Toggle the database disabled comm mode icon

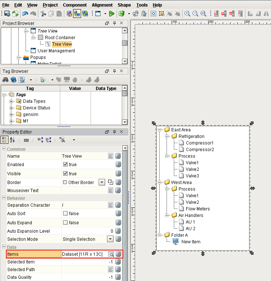coord(69,14)
